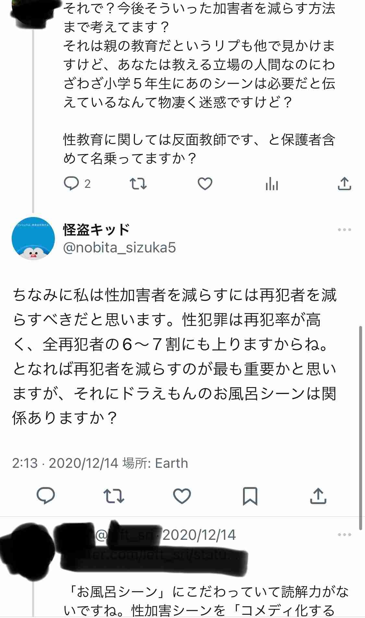The height and width of the screenshot is (618, 365).
Task: Click the 怪盗キッド display name
Action: pos(96,230)
